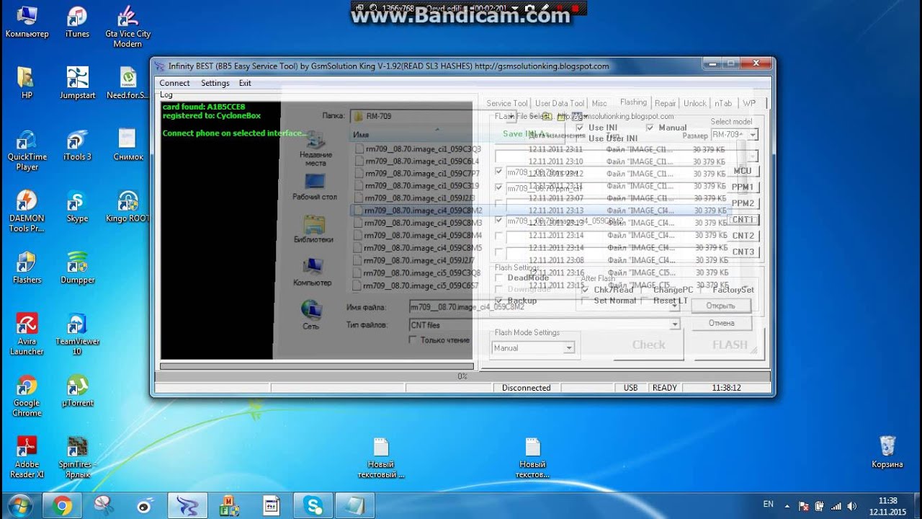Screen dimensions: 922x519
Task: Click the 0% progress bar
Action: tap(462, 376)
